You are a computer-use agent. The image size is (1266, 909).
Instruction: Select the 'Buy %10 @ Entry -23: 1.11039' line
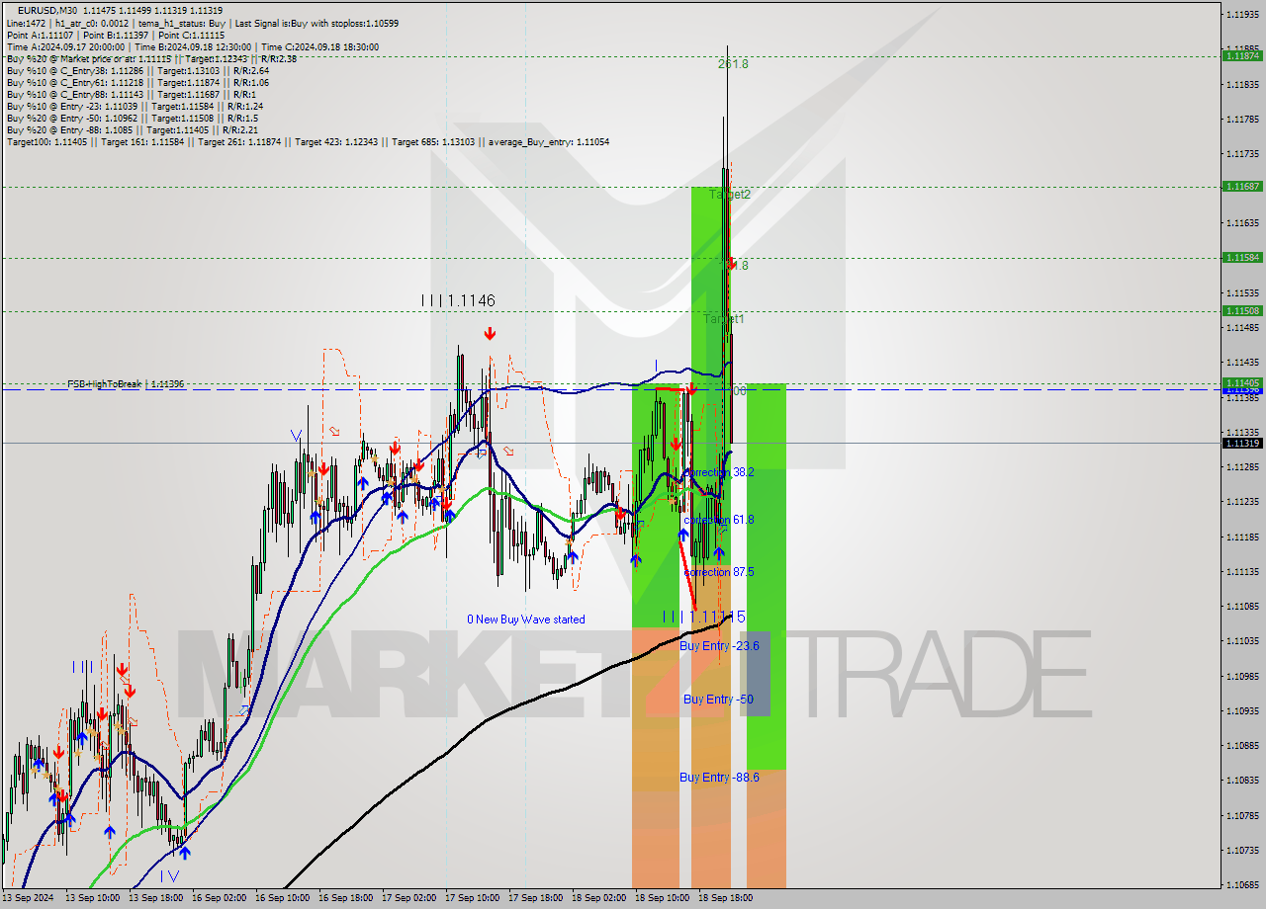click(135, 106)
